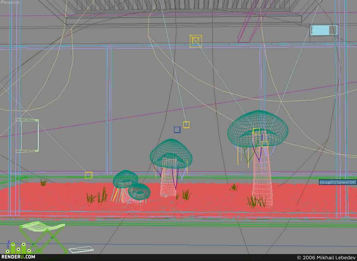Click the Mikhail Lebedev copyright text
Viewport: 357px width, 261px height.
pyautogui.click(x=326, y=258)
